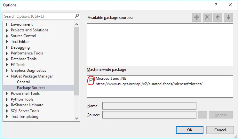This screenshot has height=139, width=238.
Task: Collapse the NuGet Package Manager node
Action: coord(7,76)
